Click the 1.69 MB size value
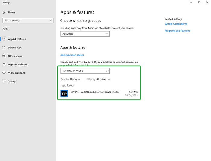Viewport: 211px width, 161px height. click(133, 92)
